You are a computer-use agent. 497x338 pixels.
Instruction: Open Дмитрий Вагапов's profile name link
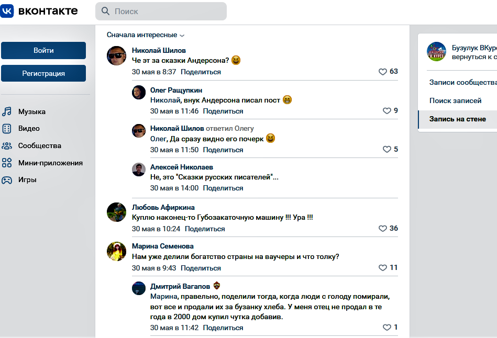coord(180,286)
